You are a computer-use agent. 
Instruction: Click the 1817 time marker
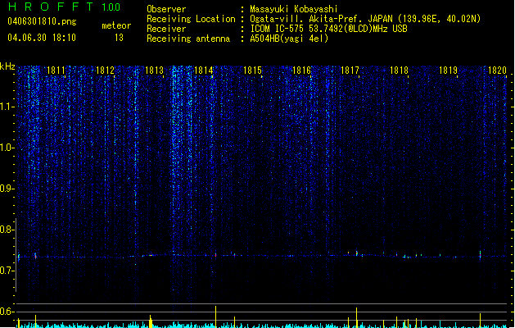click(x=350, y=70)
